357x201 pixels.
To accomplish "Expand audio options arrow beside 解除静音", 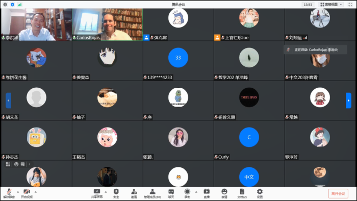I will 18,192.
